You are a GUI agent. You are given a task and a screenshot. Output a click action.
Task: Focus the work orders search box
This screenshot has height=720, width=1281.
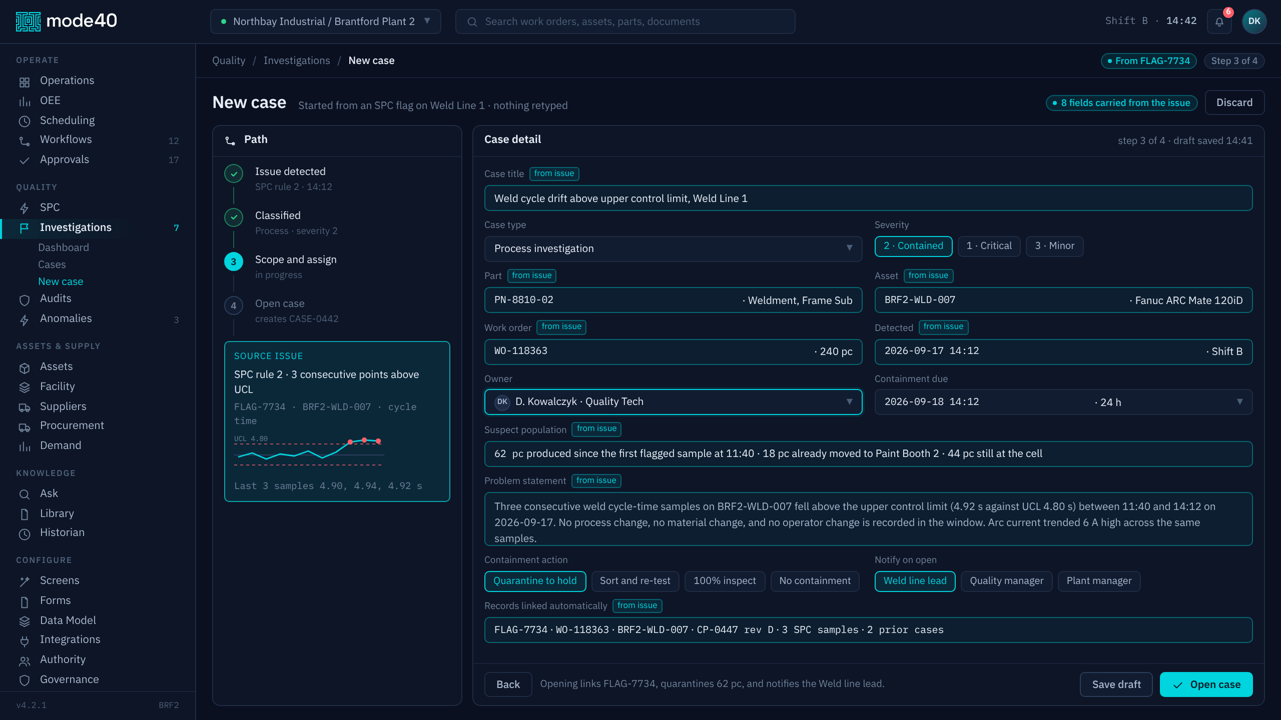tap(625, 21)
